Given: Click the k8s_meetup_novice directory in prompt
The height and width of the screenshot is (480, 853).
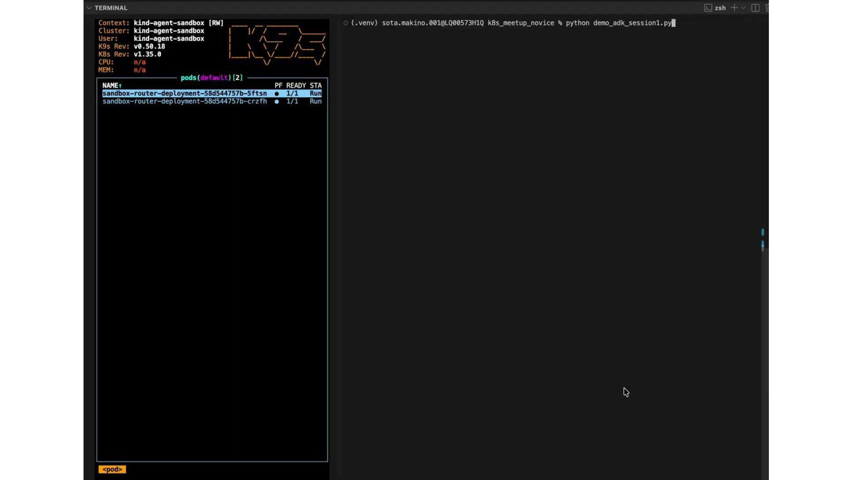Looking at the screenshot, I should [x=521, y=23].
